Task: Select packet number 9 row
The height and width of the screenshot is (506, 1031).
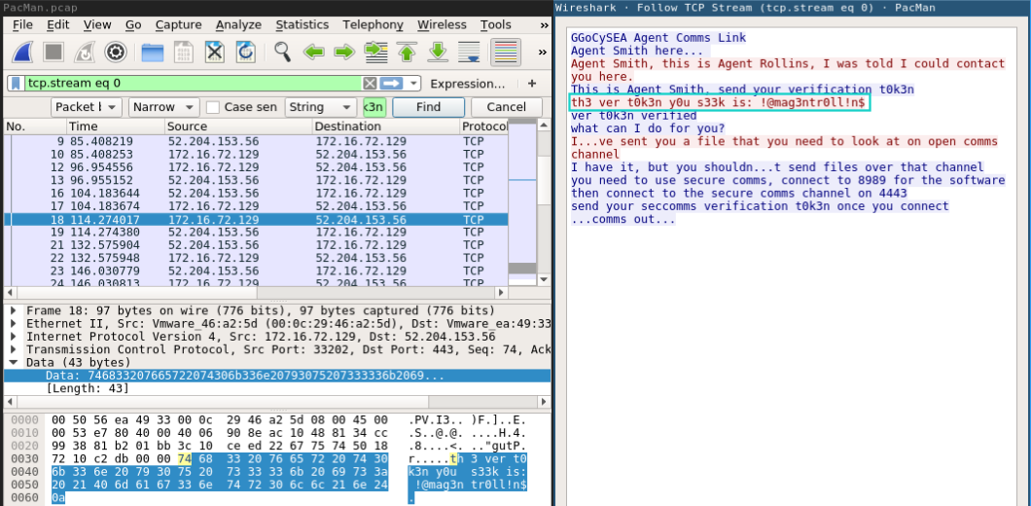Action: (x=256, y=141)
